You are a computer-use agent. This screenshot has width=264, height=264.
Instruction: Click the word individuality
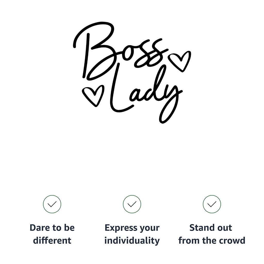[132, 241]
